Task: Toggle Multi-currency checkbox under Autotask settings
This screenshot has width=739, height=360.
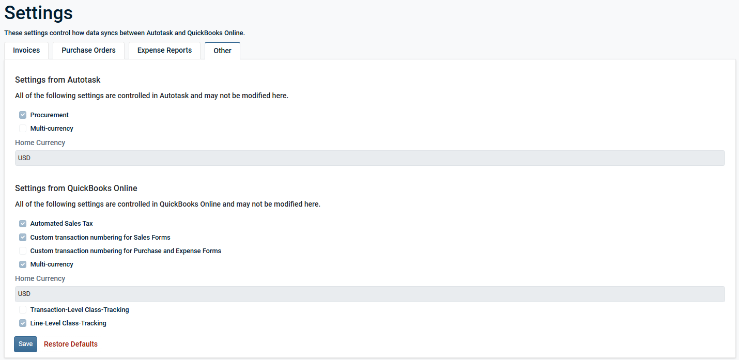Action: [23, 129]
